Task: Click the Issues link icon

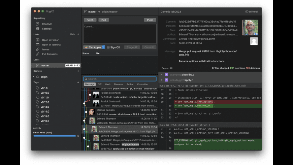Action: 38,49
